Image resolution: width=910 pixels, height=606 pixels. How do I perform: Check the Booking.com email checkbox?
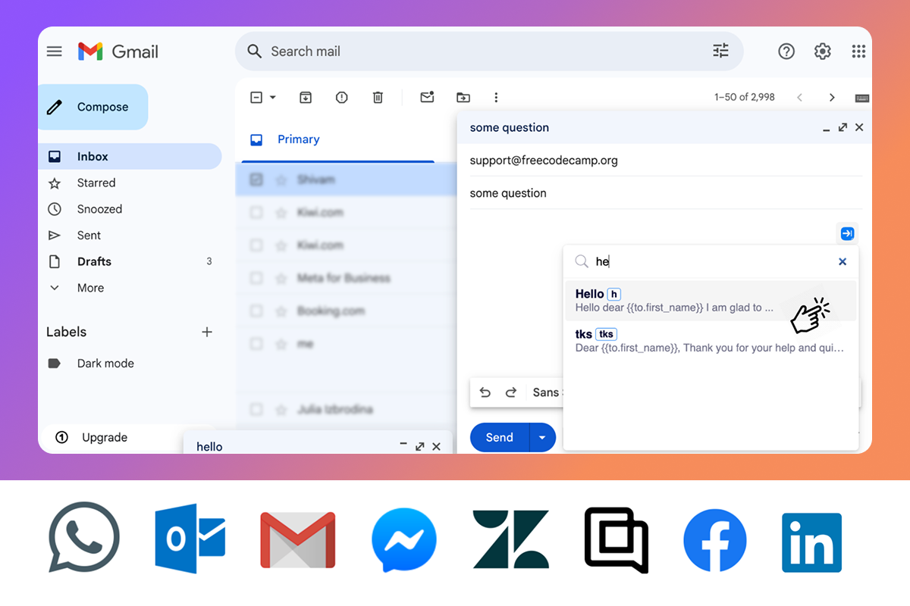(x=256, y=311)
